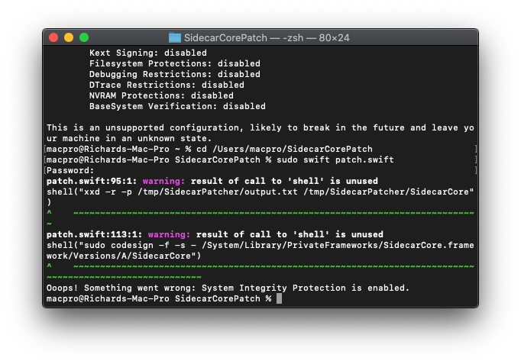Click the magenta 'warning:' on the 113:1 line
Viewport: 521px width, 364px height.
(x=169, y=234)
